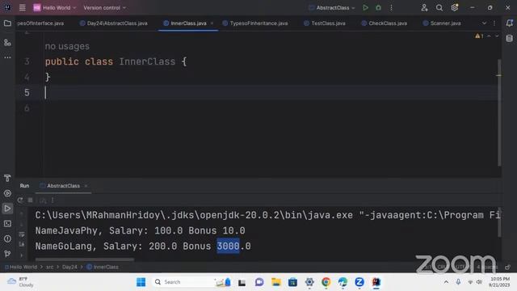Toggle soft-wrap in console output
Image resolution: width=517 pixels, height=291 pixels.
pyautogui.click(x=22, y=234)
